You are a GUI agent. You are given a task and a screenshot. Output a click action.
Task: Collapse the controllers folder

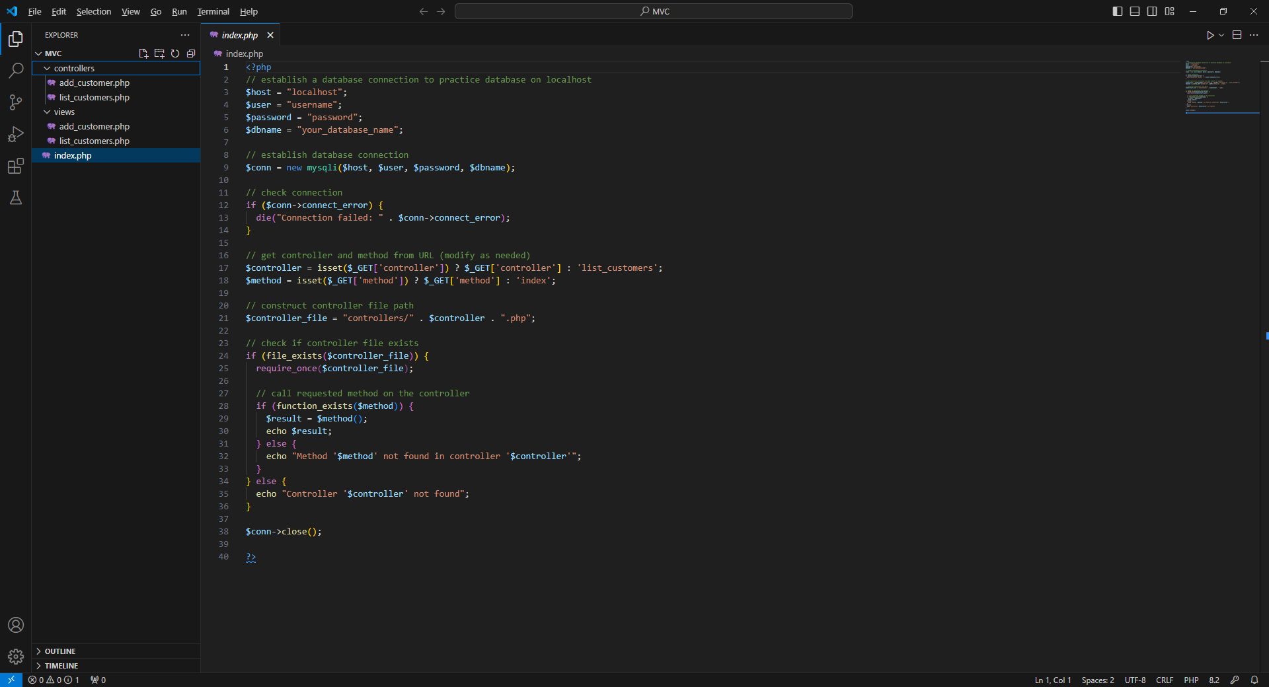point(116,68)
